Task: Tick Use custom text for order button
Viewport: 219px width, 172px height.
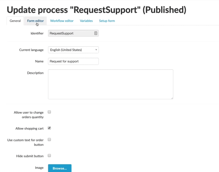Action: click(x=49, y=140)
